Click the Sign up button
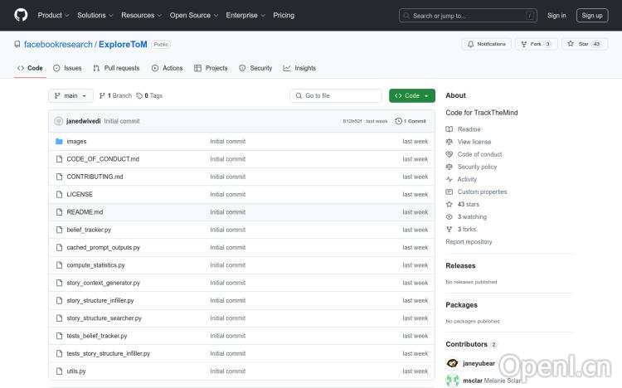622x388 pixels. click(592, 15)
